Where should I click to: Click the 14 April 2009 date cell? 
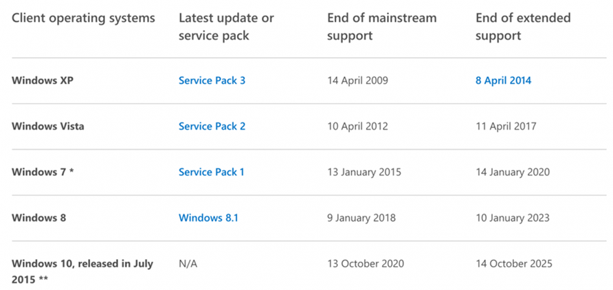pyautogui.click(x=358, y=80)
